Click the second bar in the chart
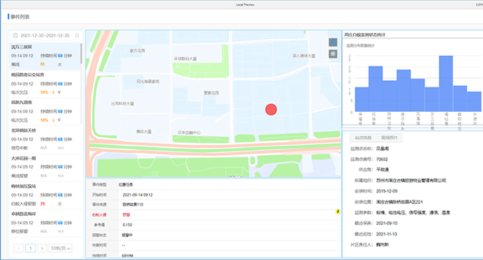Screen dimensions: 483x260 point(375,89)
